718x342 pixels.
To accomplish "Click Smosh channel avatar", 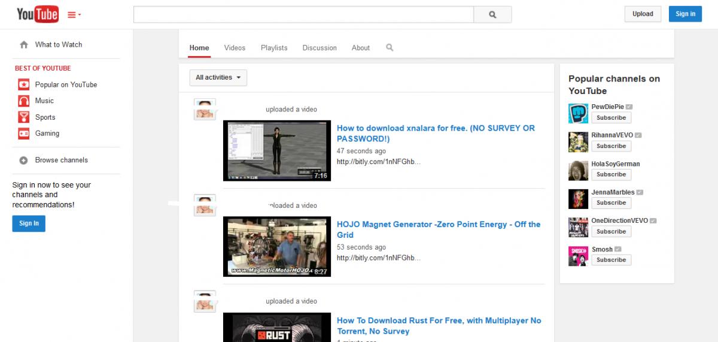I will point(579,256).
